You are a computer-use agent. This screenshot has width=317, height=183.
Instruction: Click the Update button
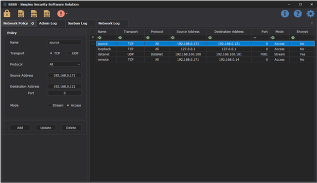point(46,128)
